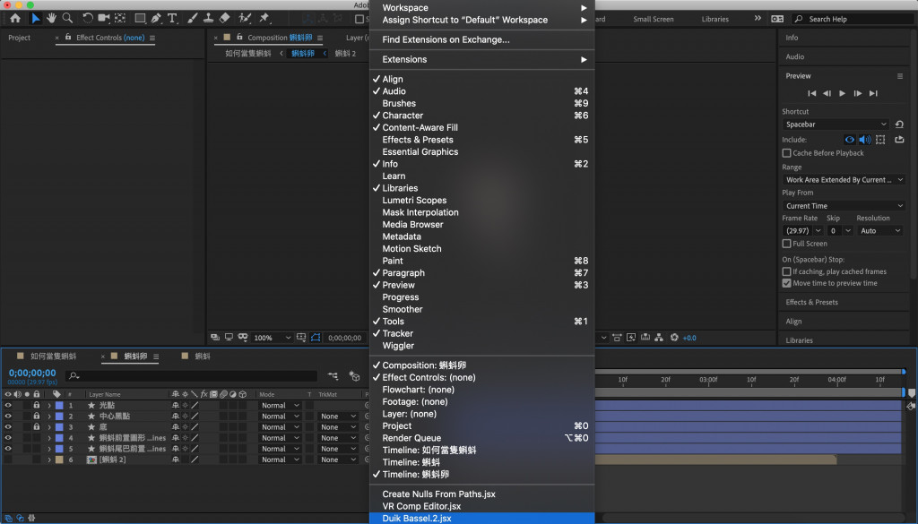Select the Rotation tool

tap(87, 18)
